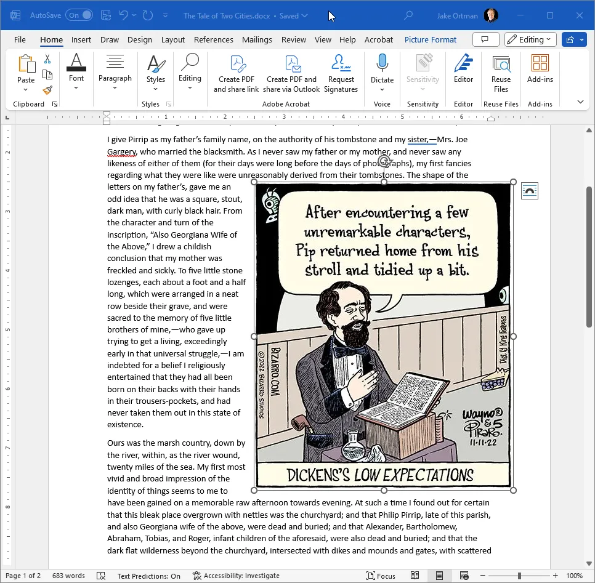Click the Search magnifier in title bar
595x583 pixels.
point(408,15)
